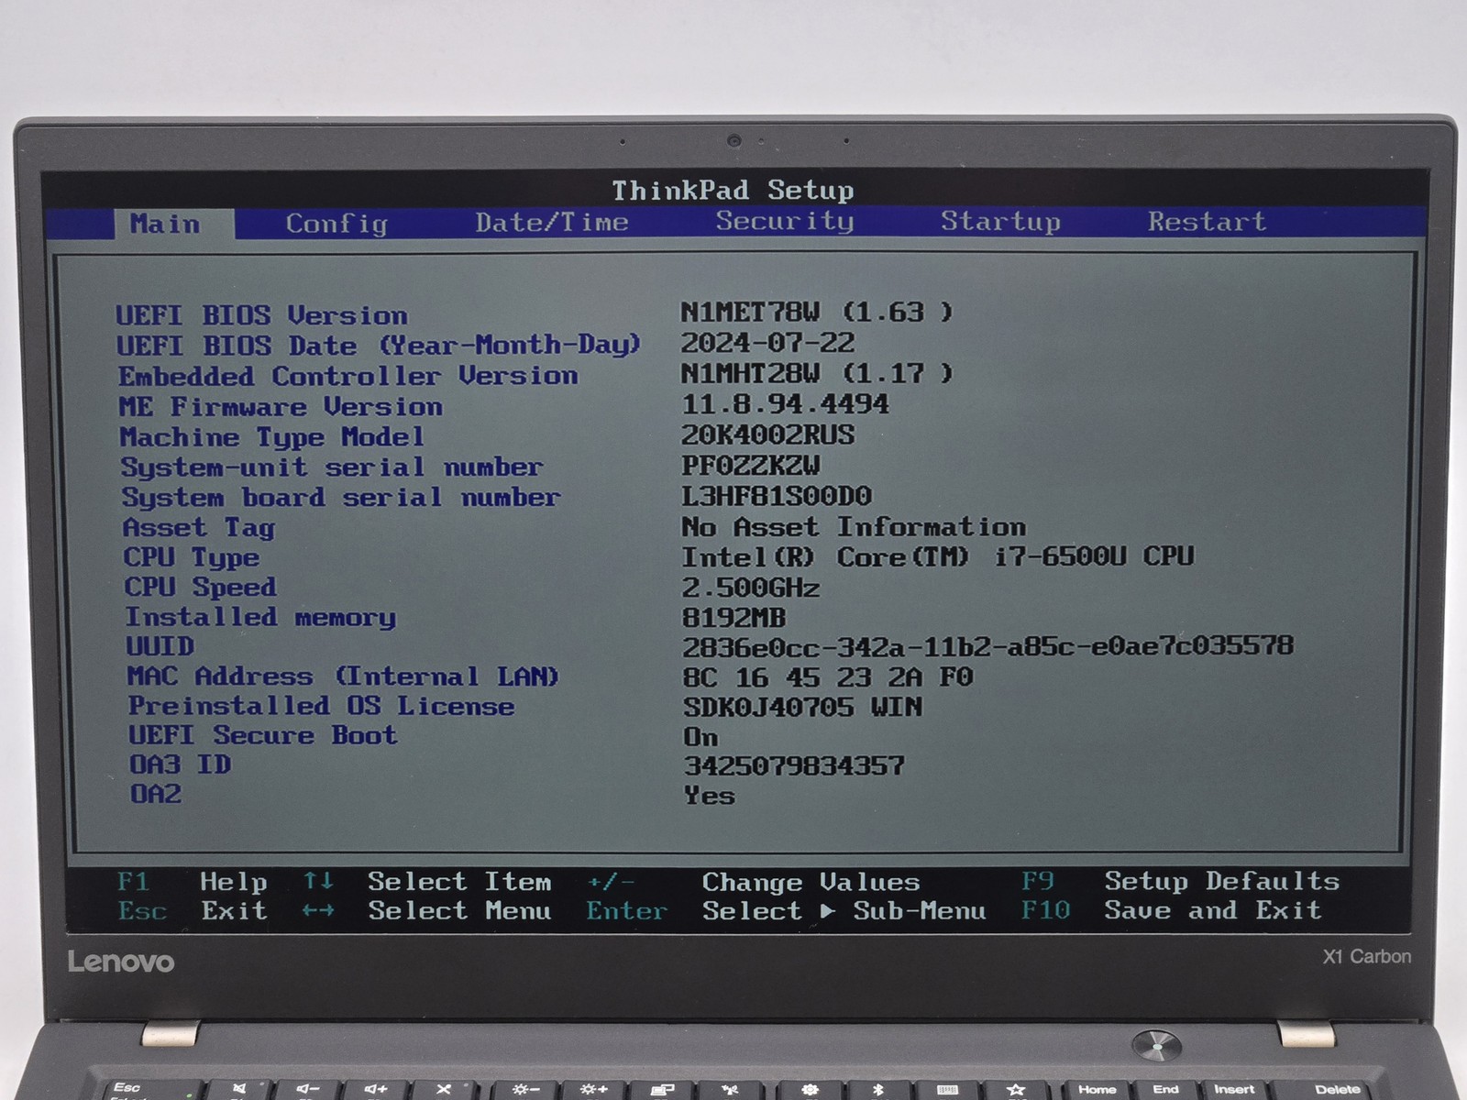Click the Lenovo logo on bezel
This screenshot has width=1467, height=1100.
coord(121,962)
